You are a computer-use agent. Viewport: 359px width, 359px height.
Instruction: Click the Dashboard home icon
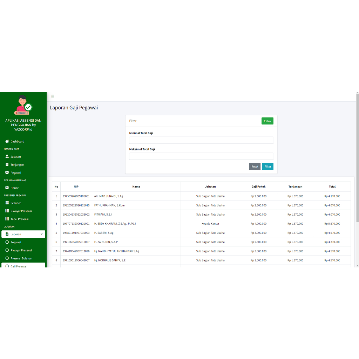pos(7,141)
